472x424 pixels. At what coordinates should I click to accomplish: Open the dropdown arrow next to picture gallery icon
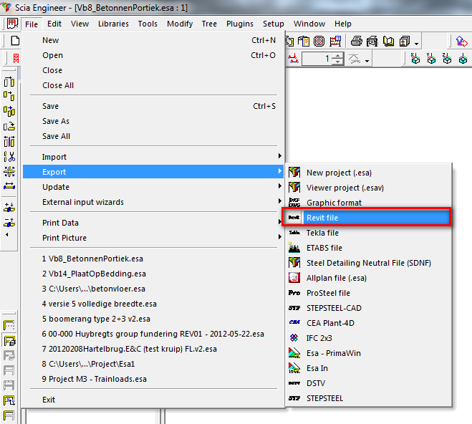[416, 42]
